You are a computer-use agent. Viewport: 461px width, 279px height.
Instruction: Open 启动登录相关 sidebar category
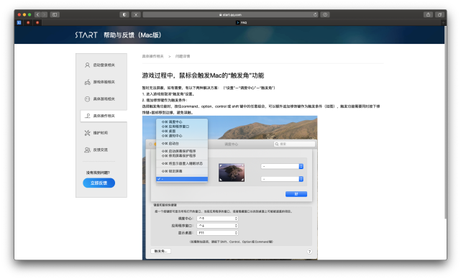(x=101, y=65)
